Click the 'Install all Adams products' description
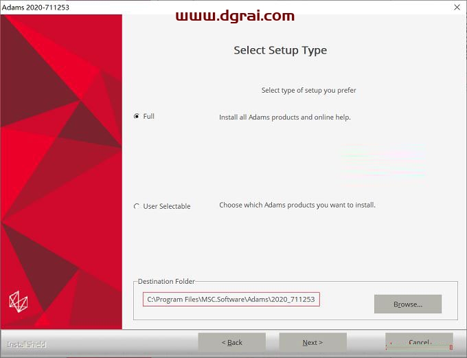This screenshot has width=467, height=358. [284, 118]
